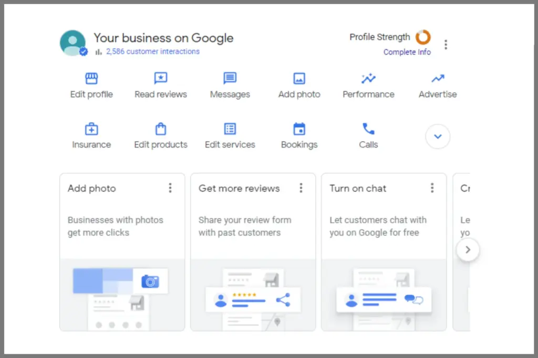The width and height of the screenshot is (538, 358).
Task: Open the Edit products icon
Action: (x=161, y=128)
